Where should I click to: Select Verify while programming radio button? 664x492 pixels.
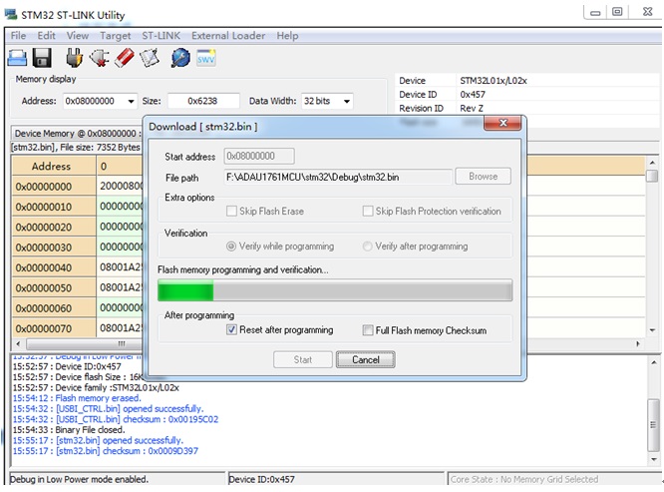click(x=231, y=246)
